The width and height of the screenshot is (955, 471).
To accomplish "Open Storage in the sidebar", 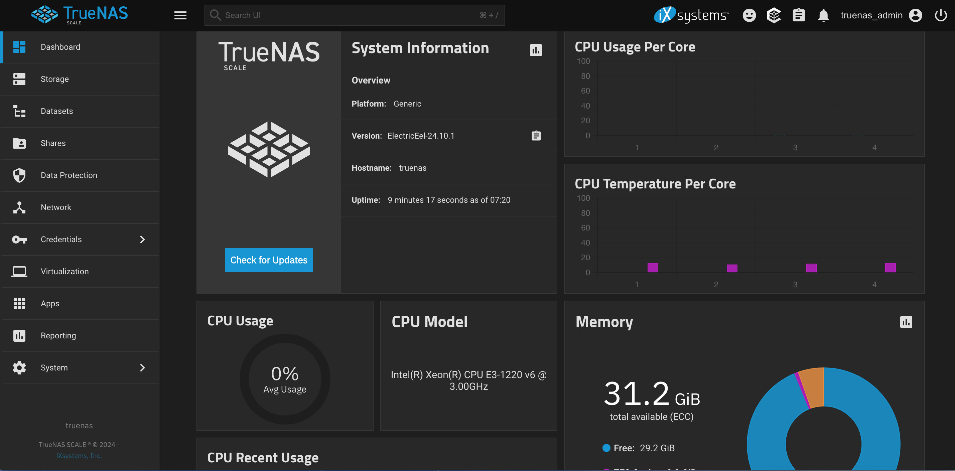I will [x=80, y=79].
